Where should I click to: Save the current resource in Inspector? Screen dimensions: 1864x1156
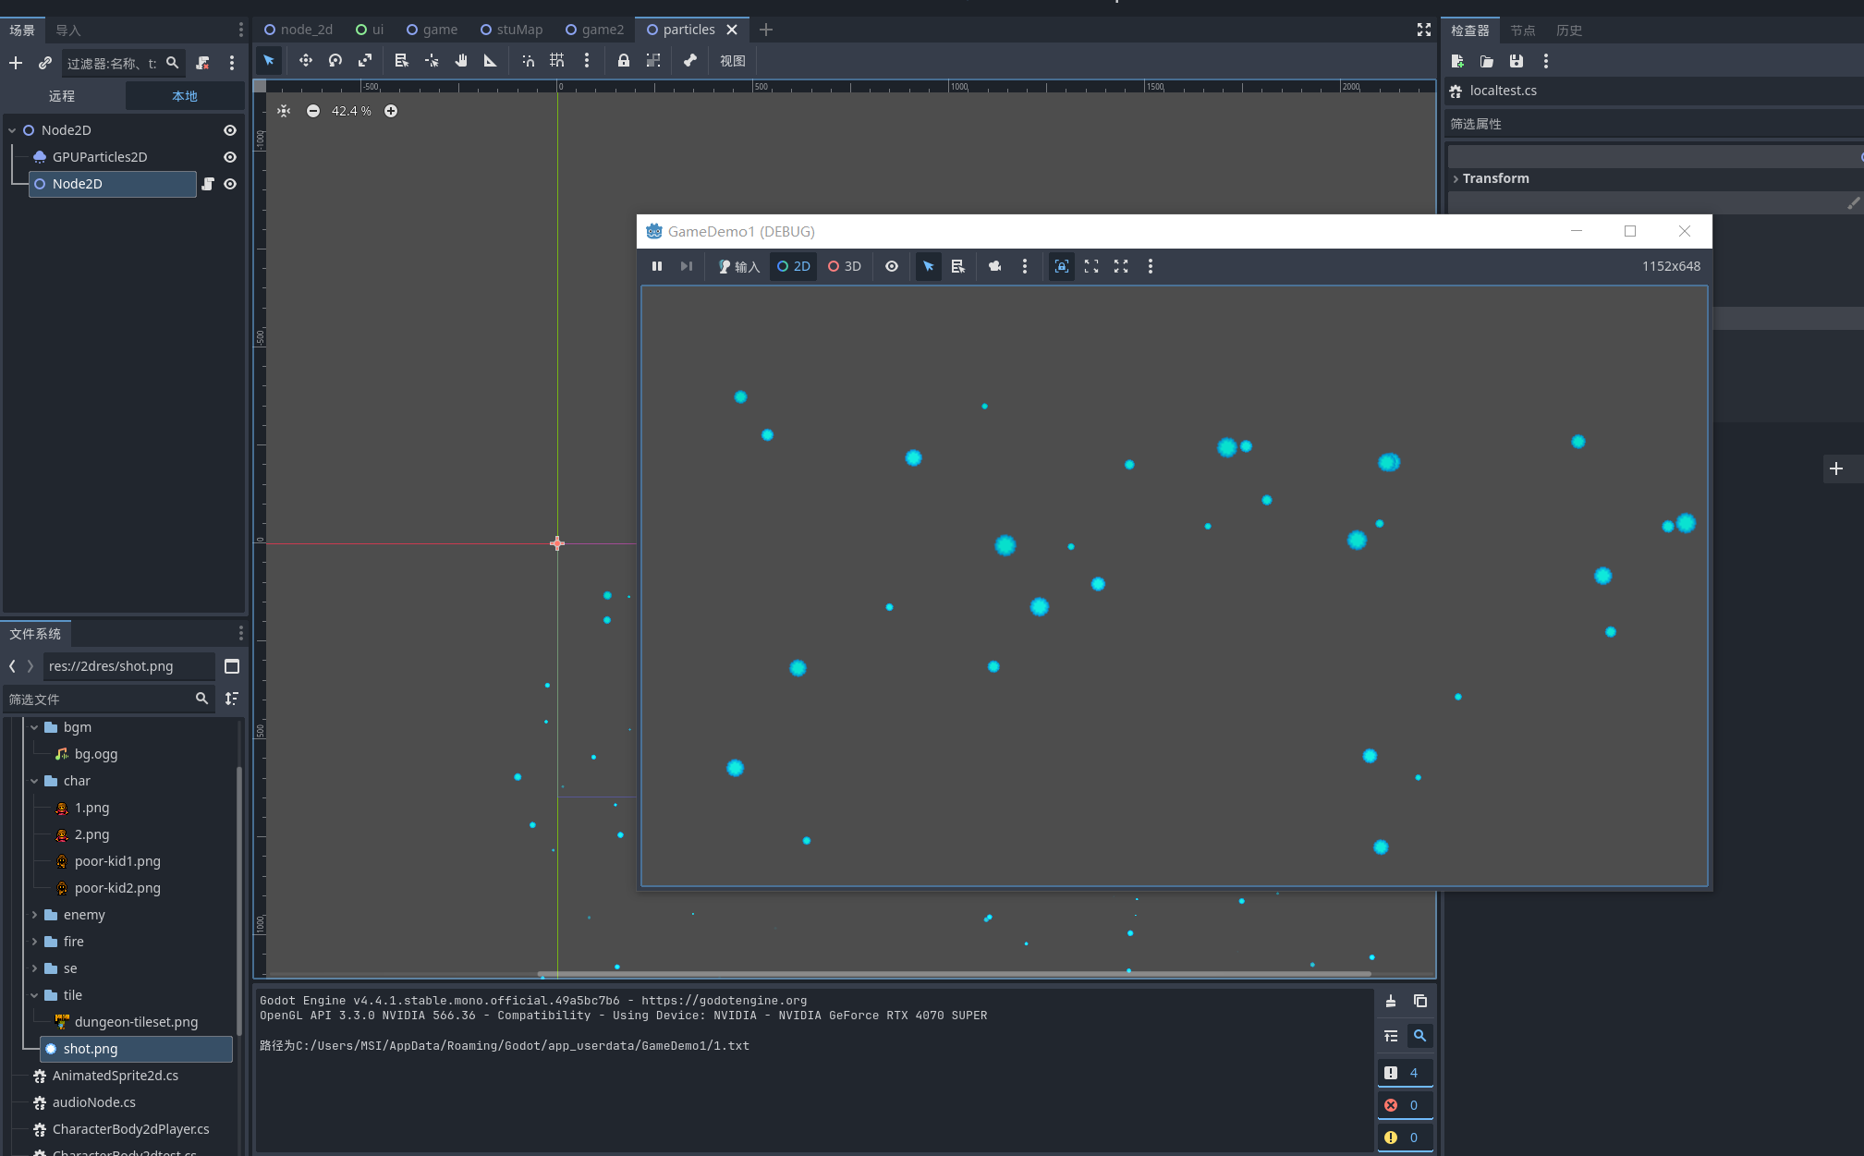click(1517, 61)
